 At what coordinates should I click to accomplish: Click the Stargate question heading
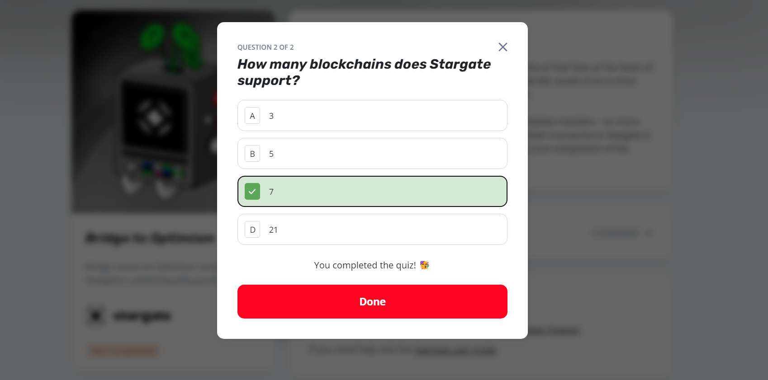coord(364,72)
